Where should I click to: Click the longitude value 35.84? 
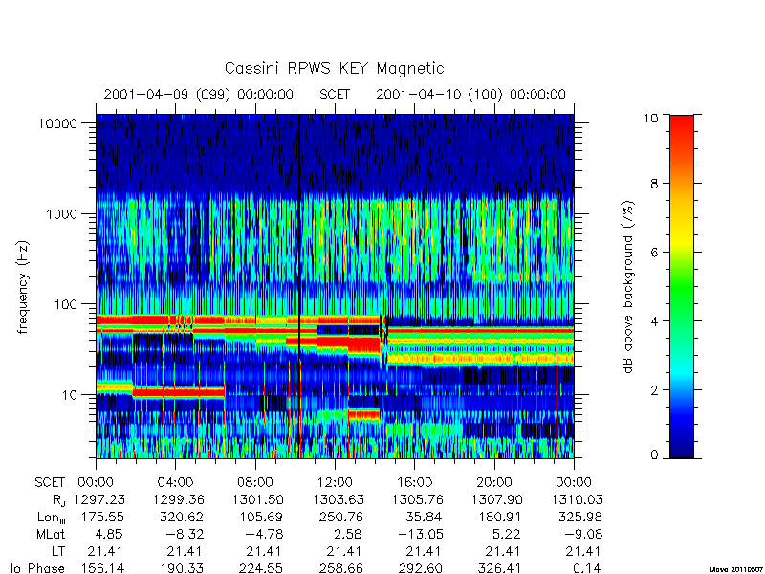pyautogui.click(x=424, y=517)
